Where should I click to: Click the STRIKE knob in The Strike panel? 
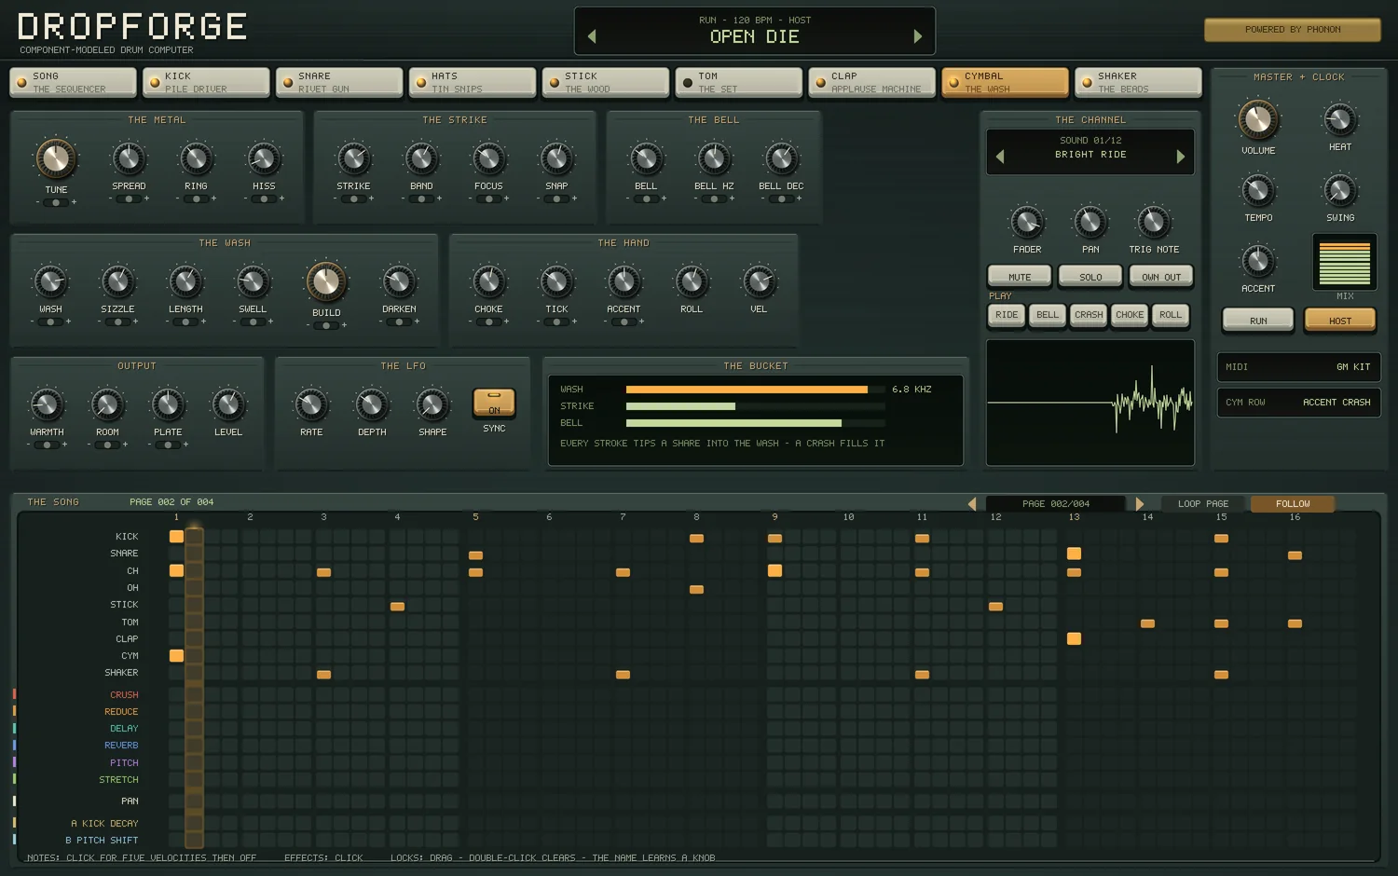[x=353, y=159]
